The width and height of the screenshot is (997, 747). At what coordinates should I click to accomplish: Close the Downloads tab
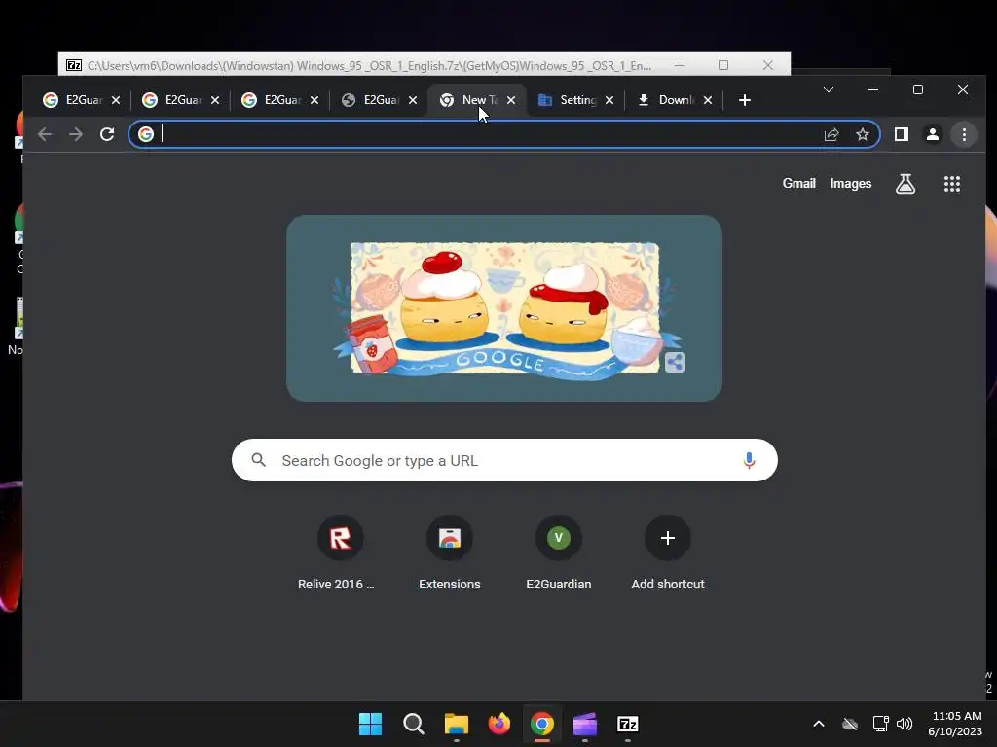click(708, 100)
